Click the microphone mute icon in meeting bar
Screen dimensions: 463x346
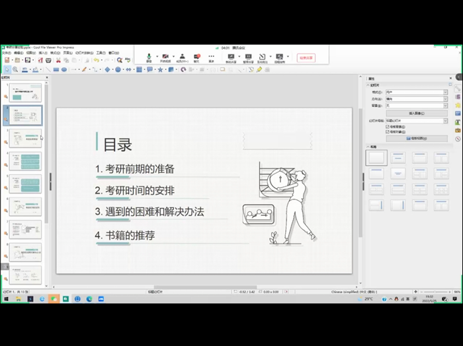tap(149, 56)
